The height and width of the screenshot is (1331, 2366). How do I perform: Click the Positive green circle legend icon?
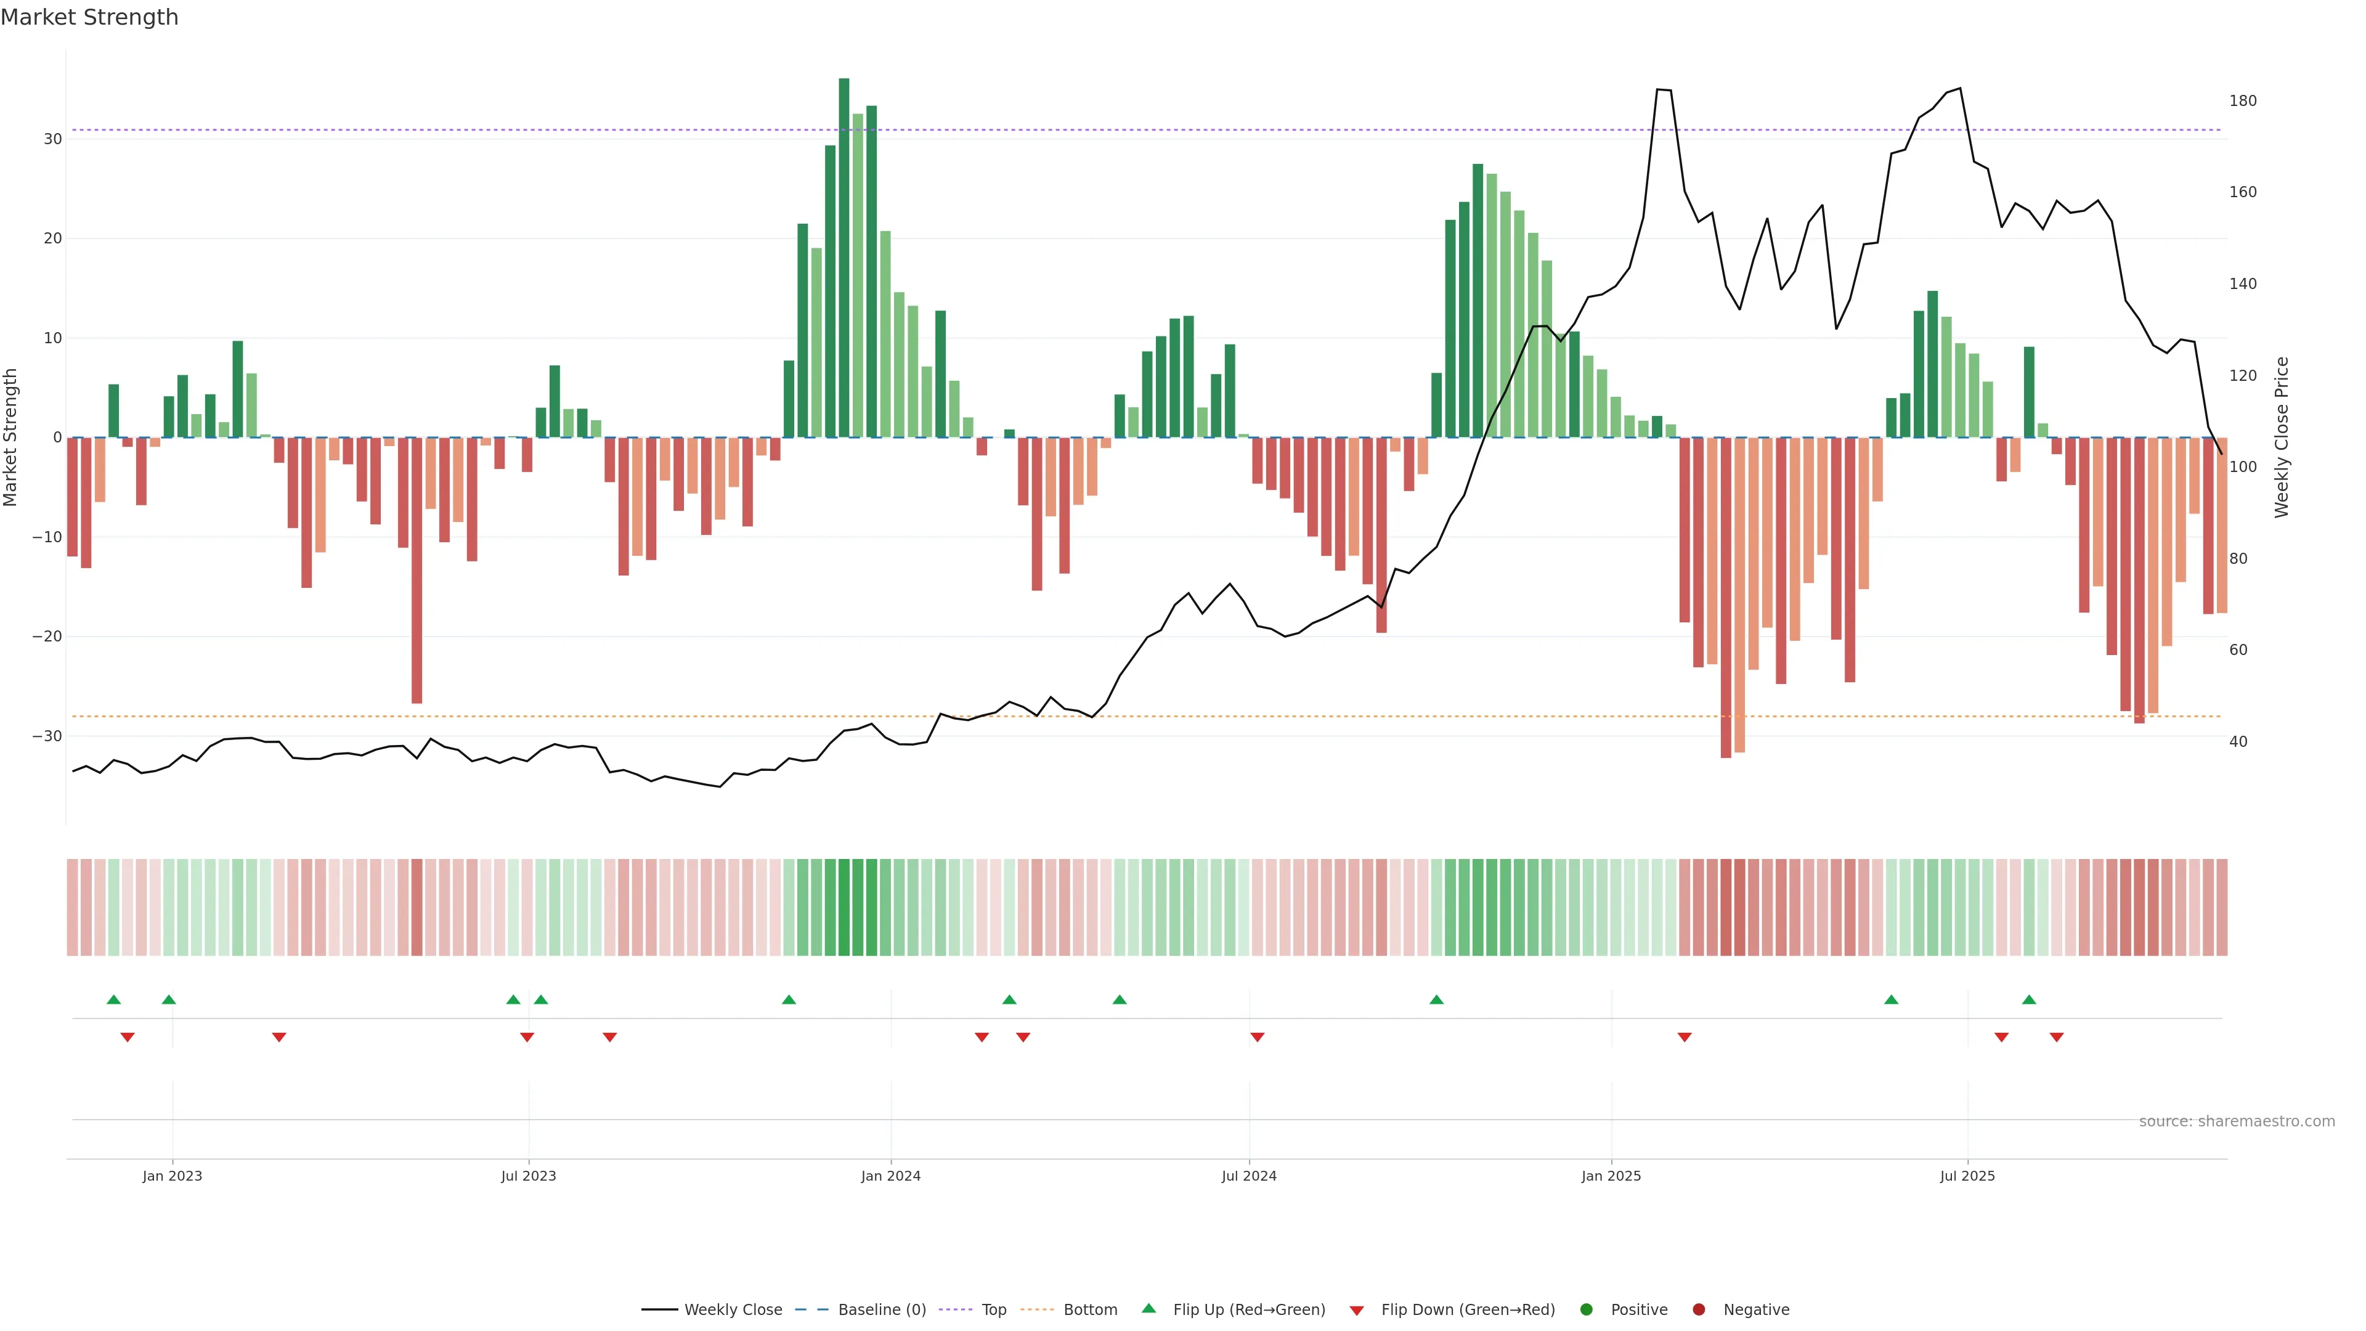[1586, 1310]
